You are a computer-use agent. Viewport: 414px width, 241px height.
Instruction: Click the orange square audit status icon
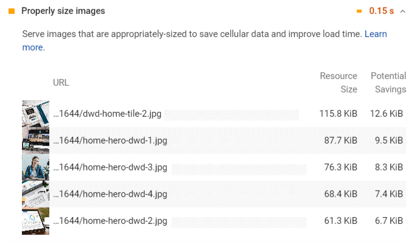[12, 11]
